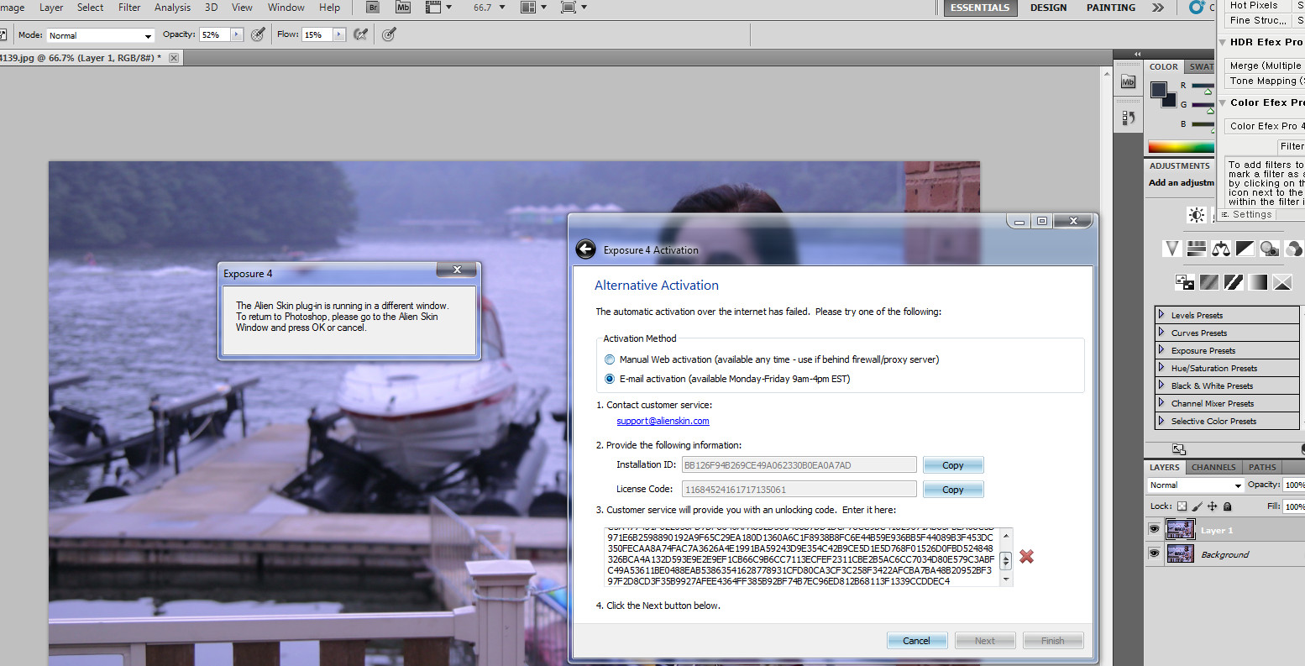Open the brush Mode dropdown
The height and width of the screenshot is (666, 1305).
[x=100, y=35]
